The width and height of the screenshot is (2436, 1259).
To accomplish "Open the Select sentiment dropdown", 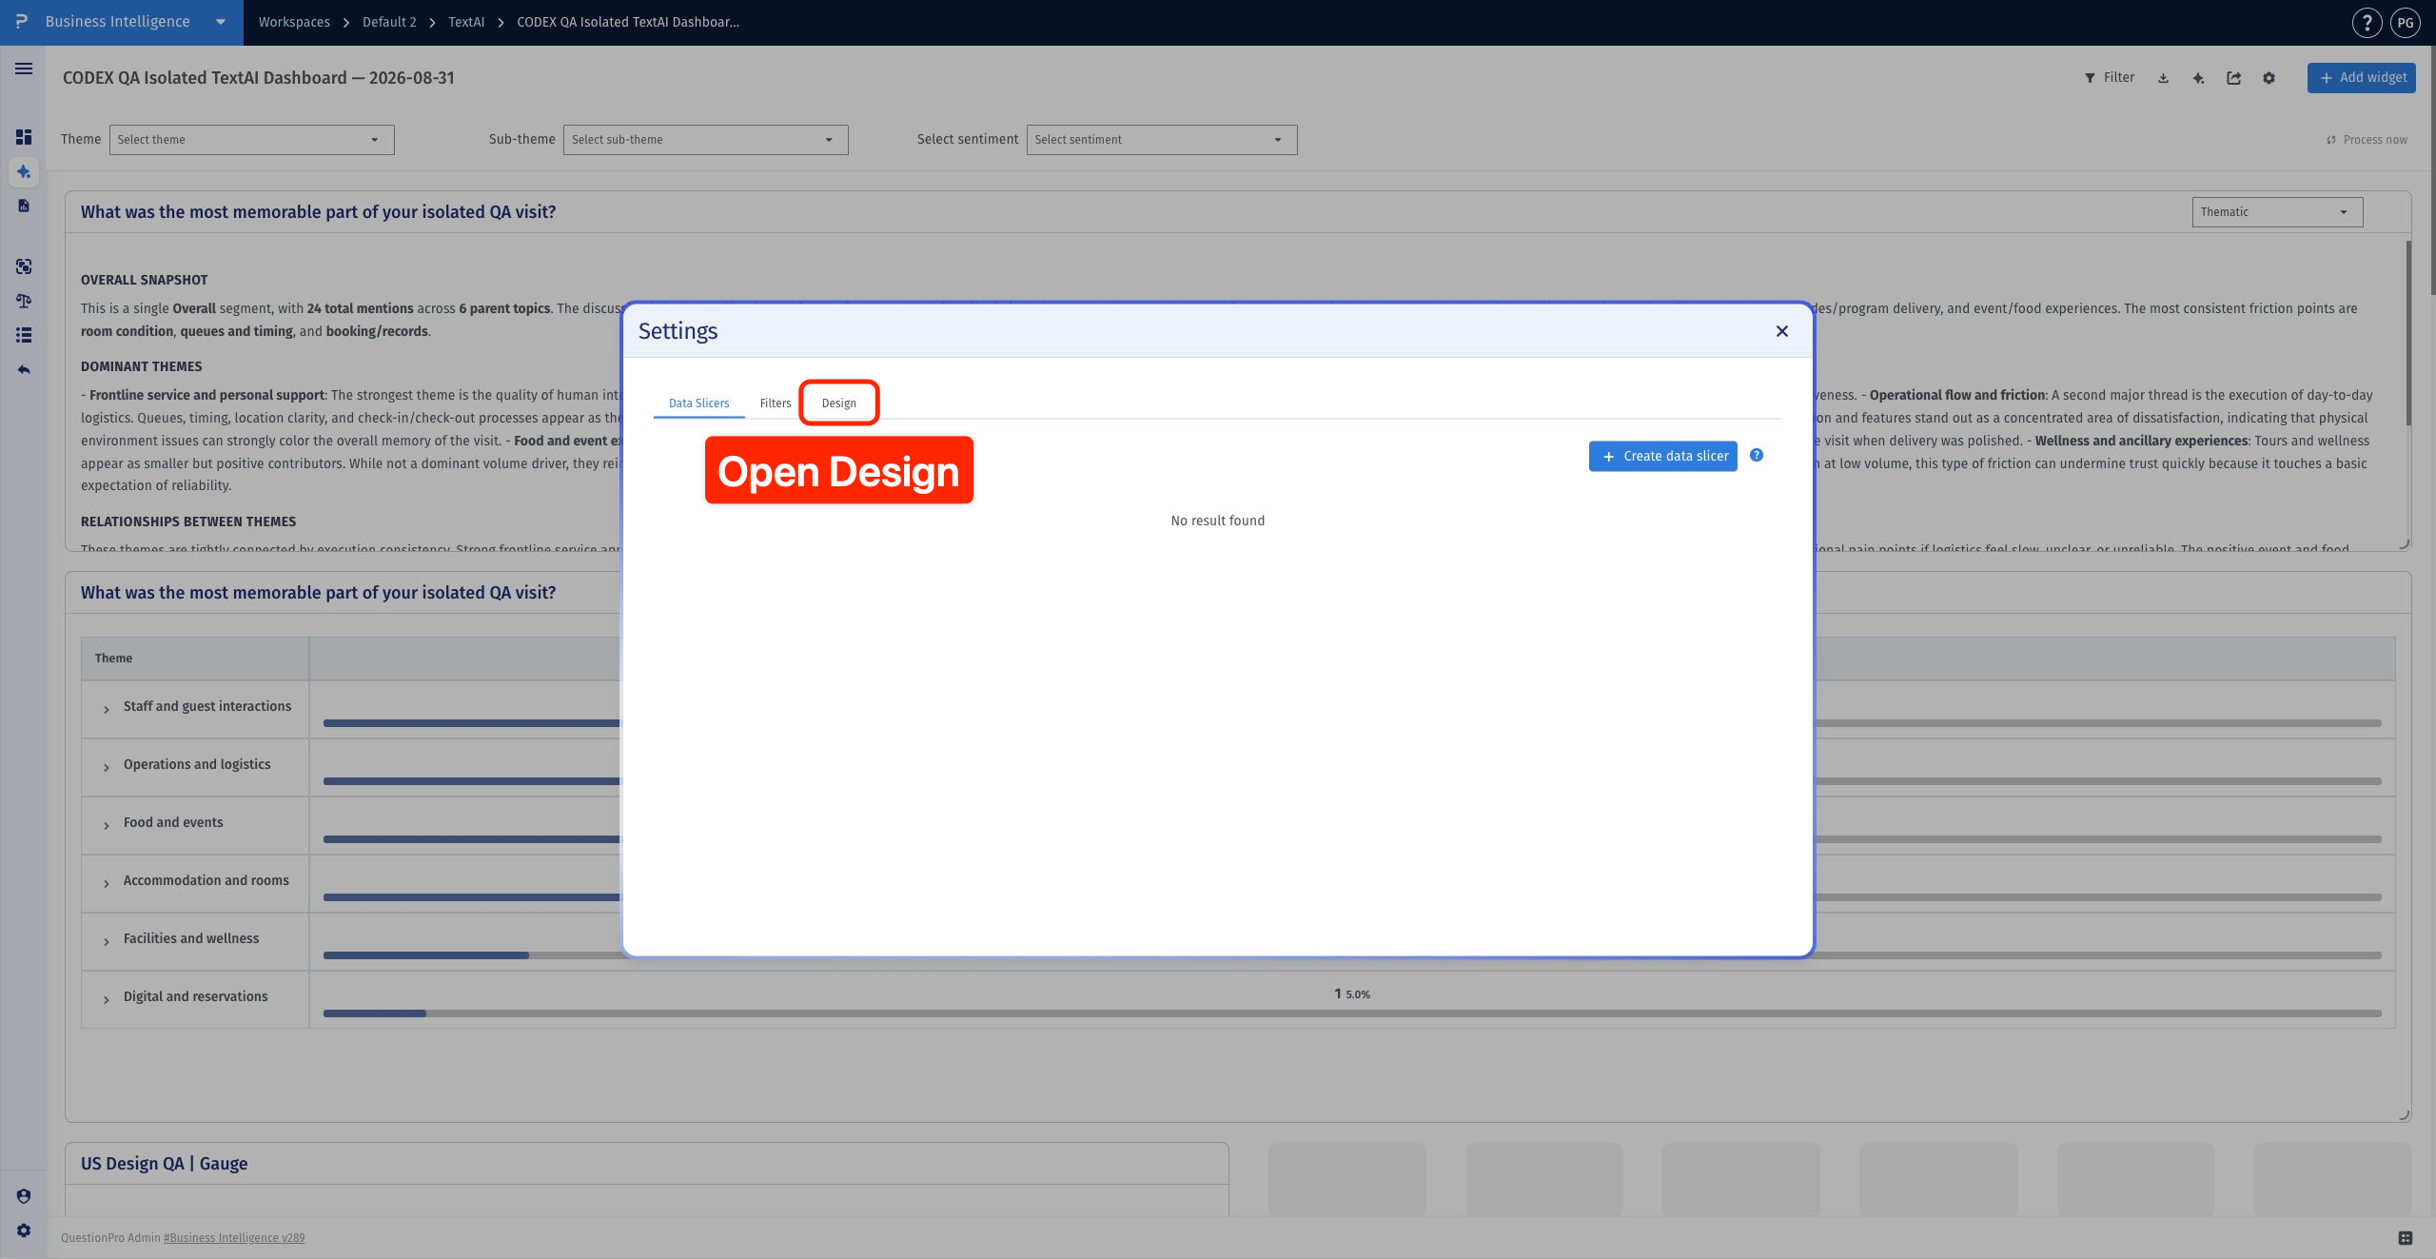I will [1161, 140].
